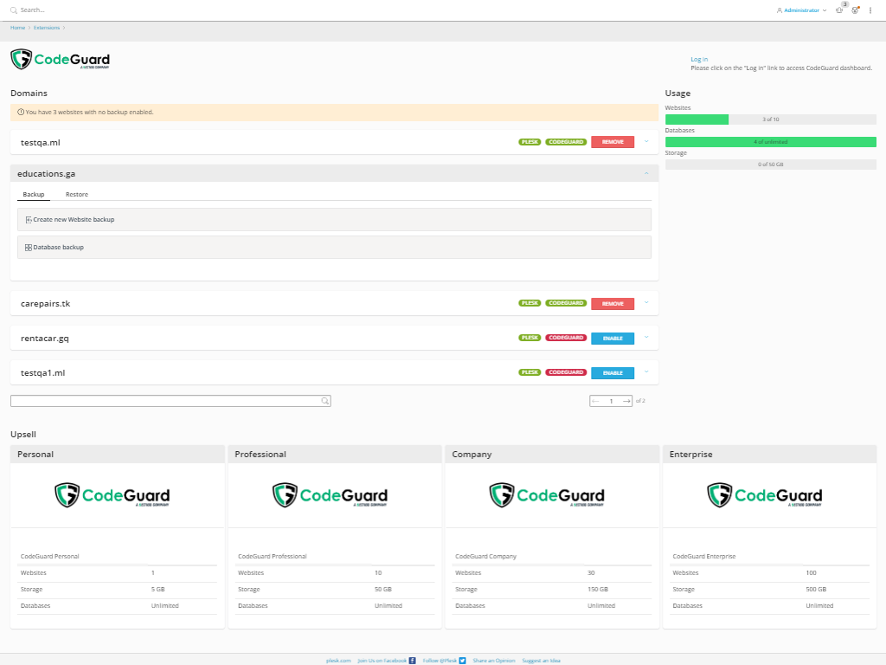The height and width of the screenshot is (665, 886).
Task: Enable backup for testqa1.ml
Action: pyautogui.click(x=612, y=372)
